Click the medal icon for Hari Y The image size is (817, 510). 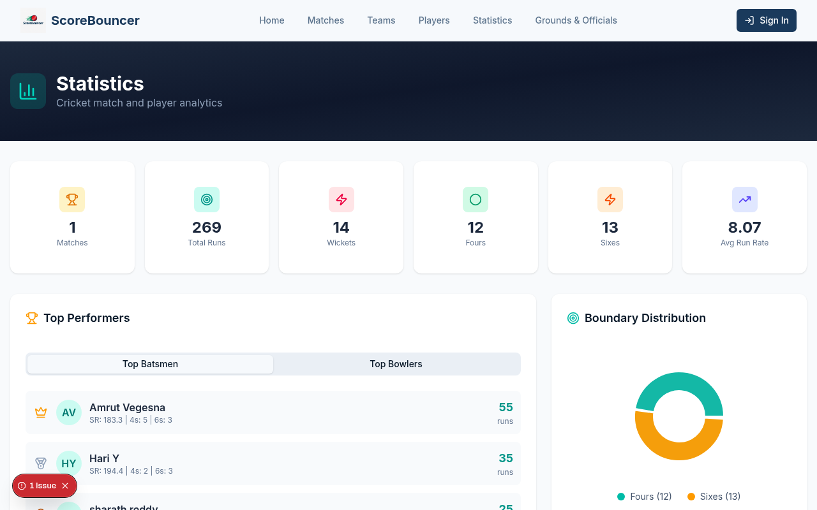click(x=41, y=463)
